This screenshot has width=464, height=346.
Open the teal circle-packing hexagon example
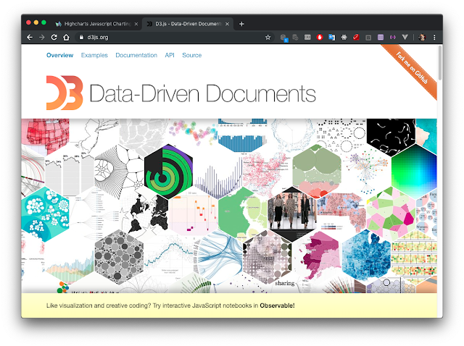point(45,214)
